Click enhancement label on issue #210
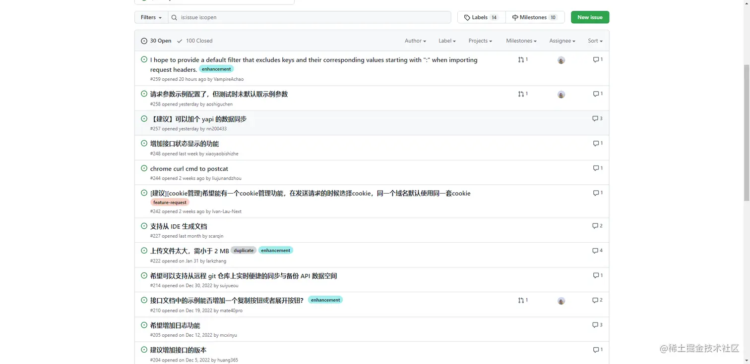Image resolution: width=750 pixels, height=364 pixels. (325, 300)
